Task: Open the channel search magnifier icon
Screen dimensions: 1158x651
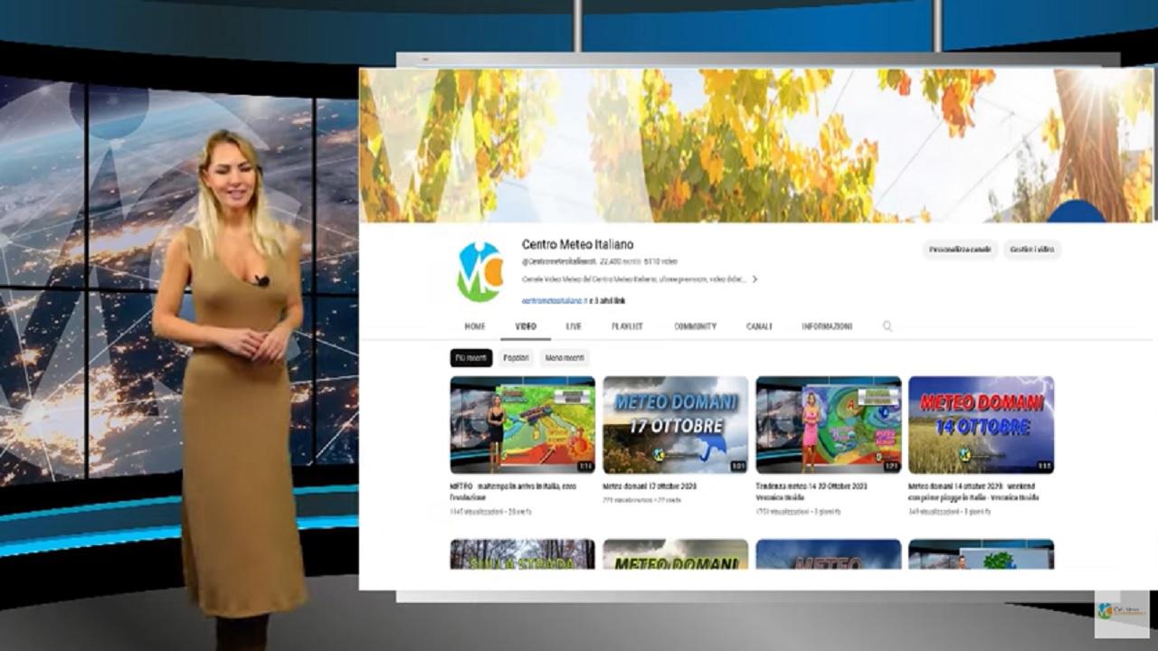Action: tap(887, 326)
